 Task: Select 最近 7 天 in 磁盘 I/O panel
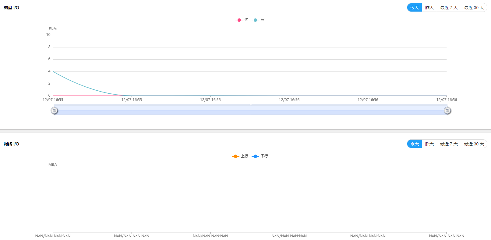(449, 8)
